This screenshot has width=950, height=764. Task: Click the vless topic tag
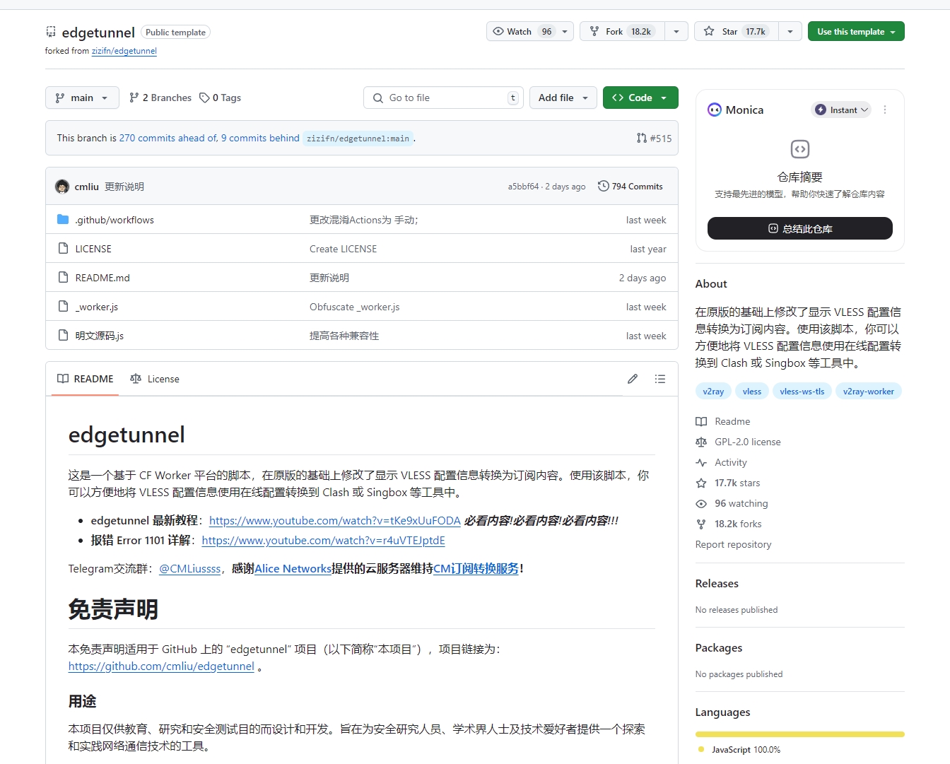[x=752, y=392]
